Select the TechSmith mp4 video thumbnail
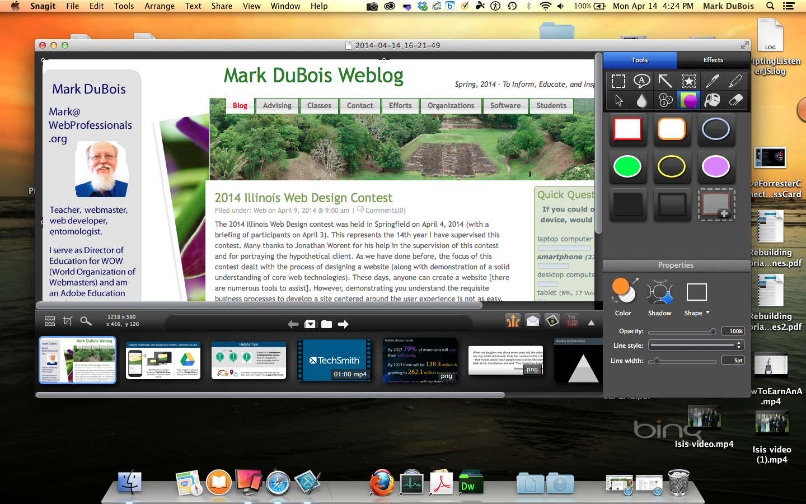The width and height of the screenshot is (806, 504). (x=335, y=360)
